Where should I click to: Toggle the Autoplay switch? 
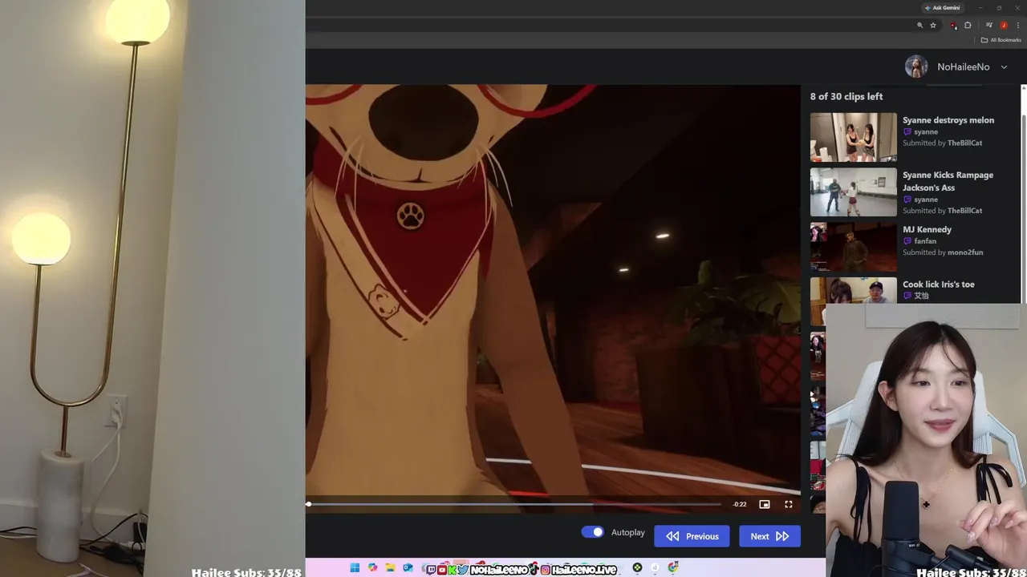coord(593,532)
